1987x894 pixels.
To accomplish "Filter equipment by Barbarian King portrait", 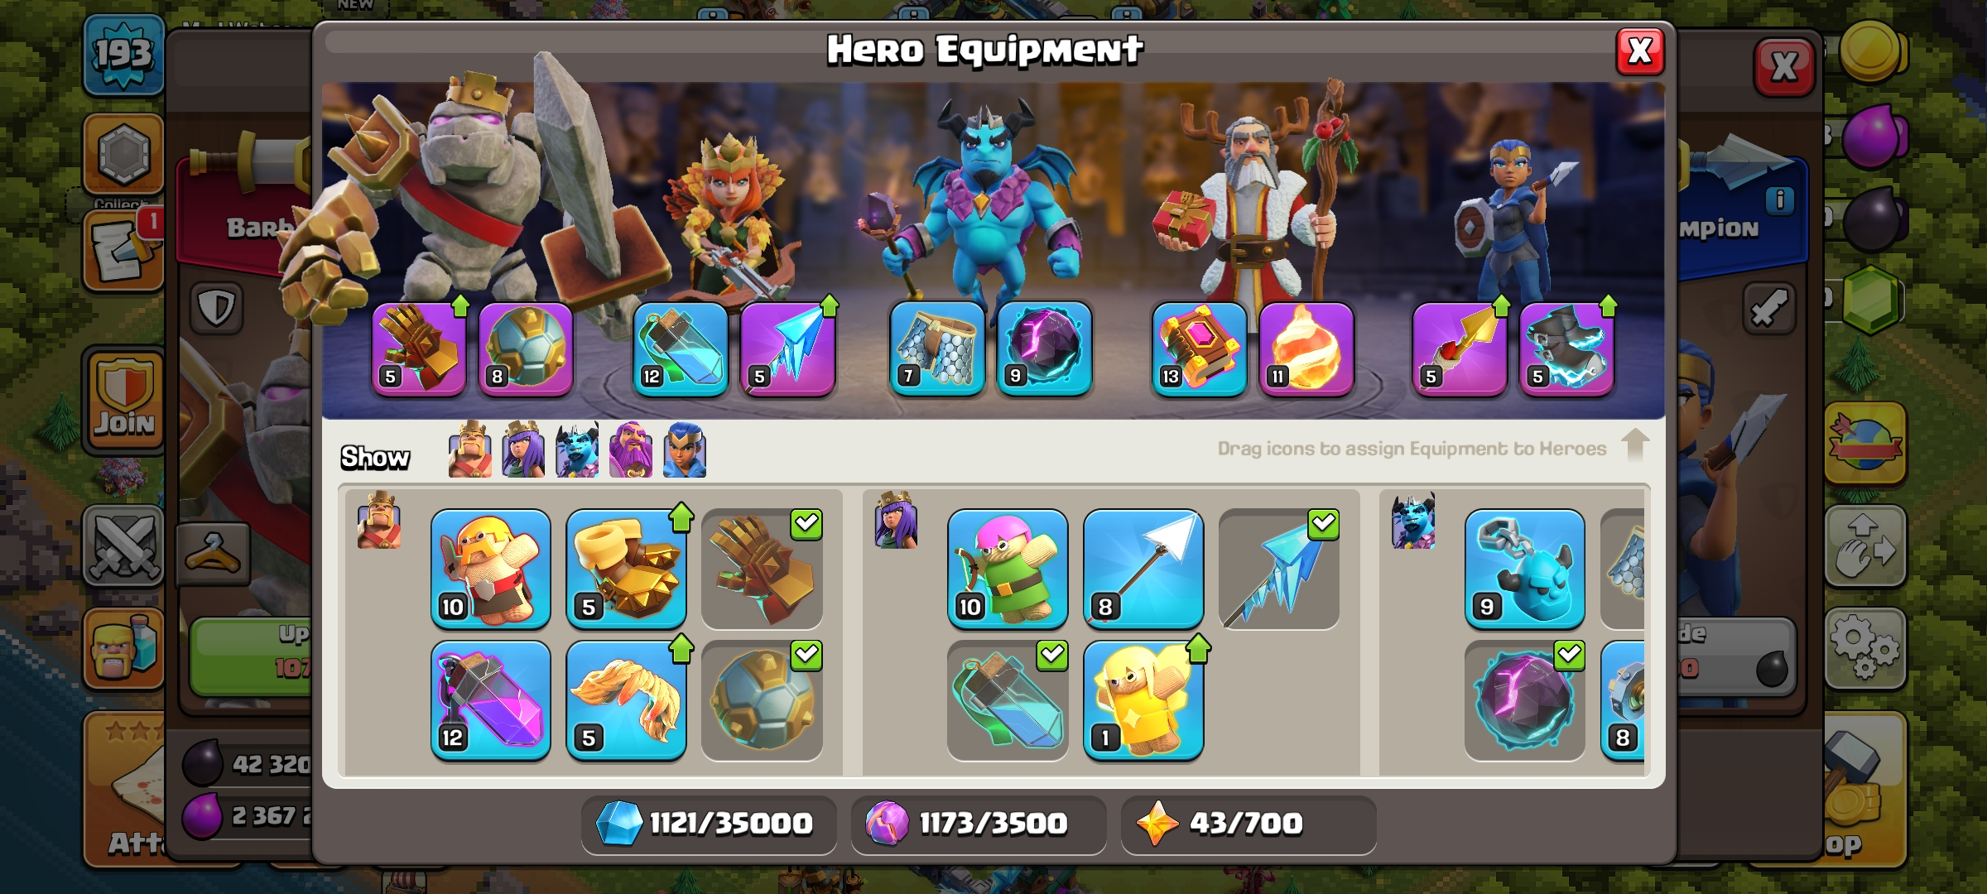I will pos(469,450).
